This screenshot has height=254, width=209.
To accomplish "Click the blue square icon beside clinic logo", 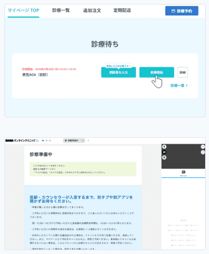I will (37, 140).
